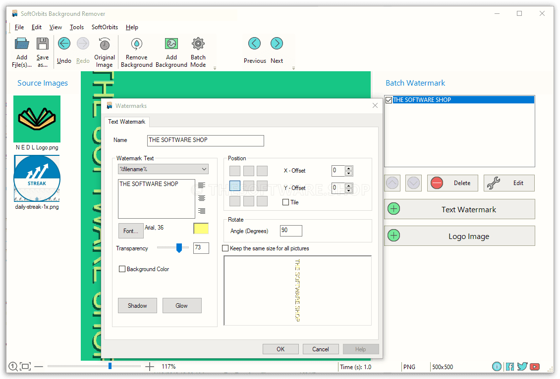
Task: Add a new Text Watermark
Action: click(459, 209)
